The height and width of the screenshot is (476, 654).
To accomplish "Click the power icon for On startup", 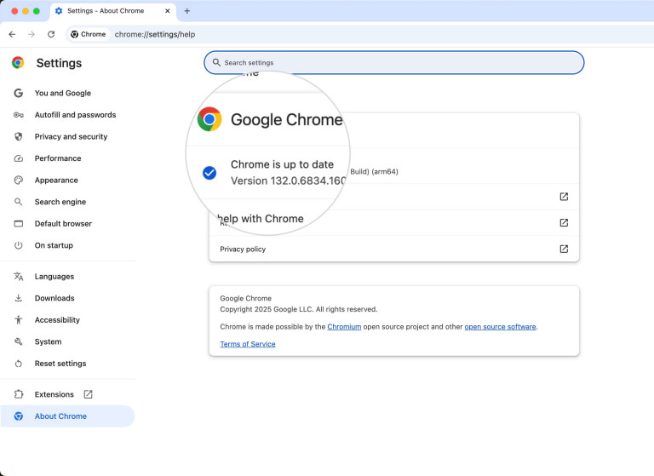I will point(19,245).
